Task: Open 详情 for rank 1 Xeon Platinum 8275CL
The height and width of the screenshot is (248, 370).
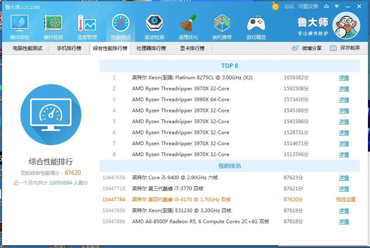Action: (344, 78)
